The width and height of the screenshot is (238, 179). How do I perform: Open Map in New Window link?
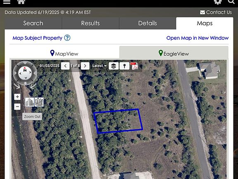(x=198, y=38)
